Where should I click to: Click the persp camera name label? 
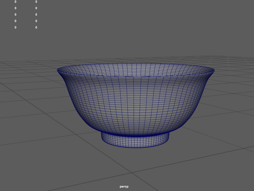pos(124,187)
